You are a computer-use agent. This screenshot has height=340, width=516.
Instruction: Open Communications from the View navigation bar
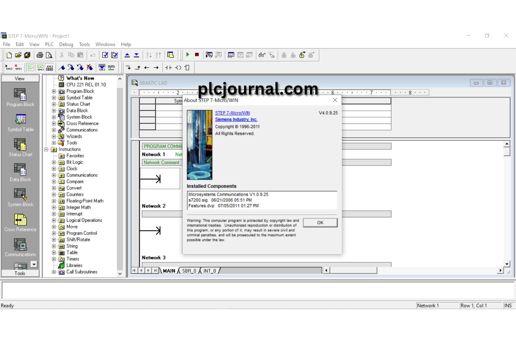tap(20, 248)
